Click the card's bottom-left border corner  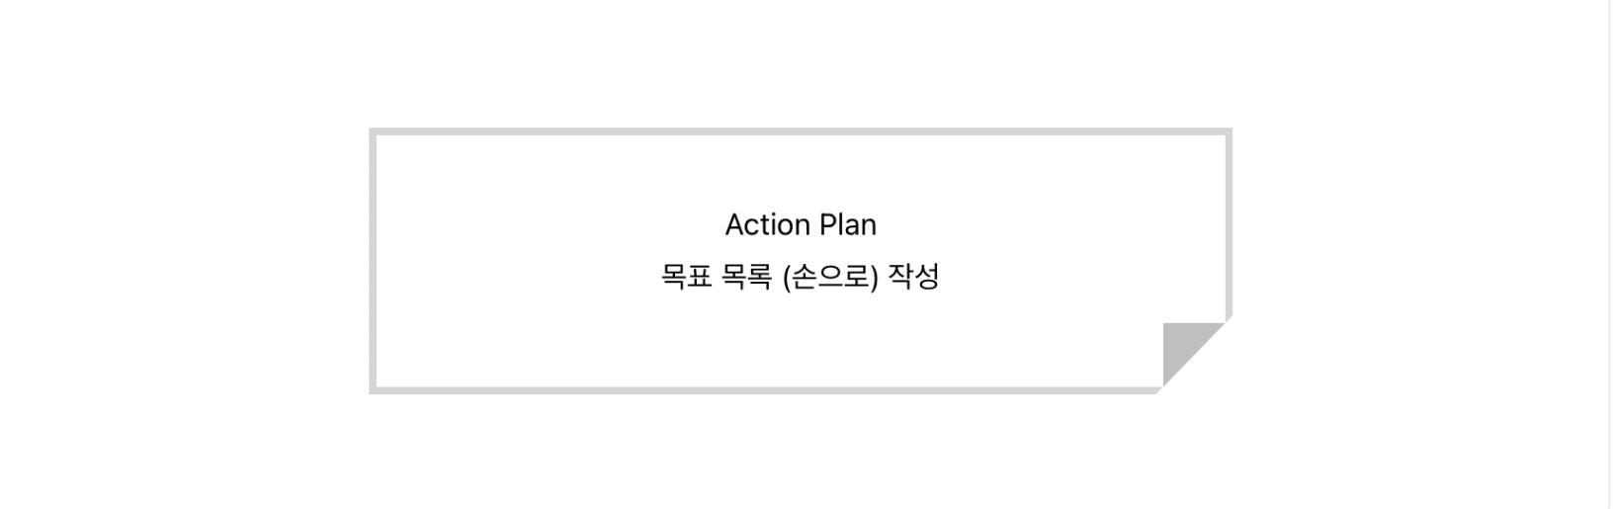click(374, 390)
